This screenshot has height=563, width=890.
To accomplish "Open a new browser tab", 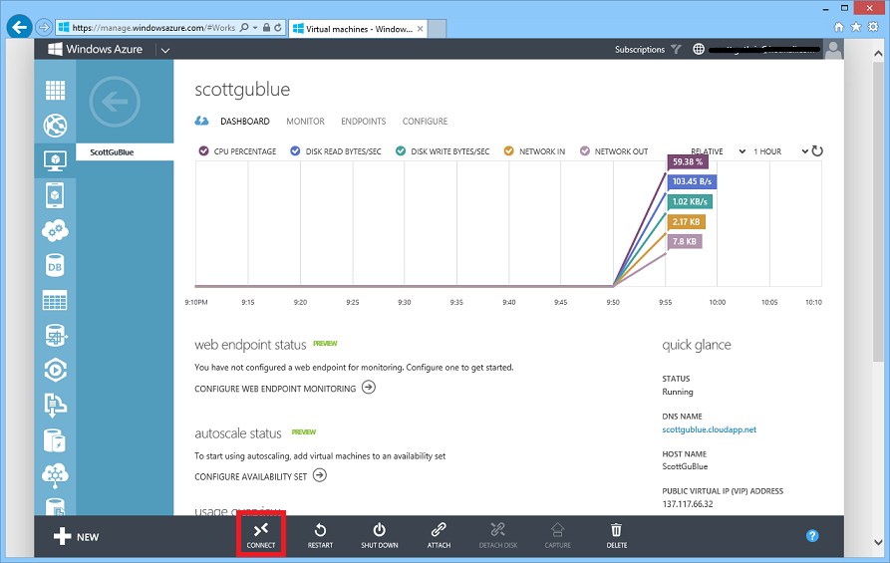I will point(437,28).
